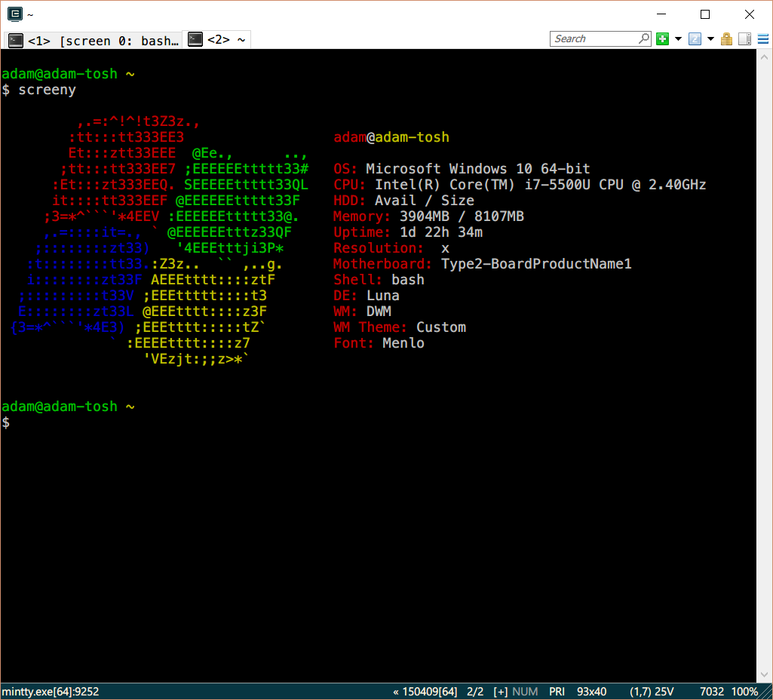Click the mintty.exe[64]:9252 process label
Screen dimensions: 773x700
[x=50, y=692]
